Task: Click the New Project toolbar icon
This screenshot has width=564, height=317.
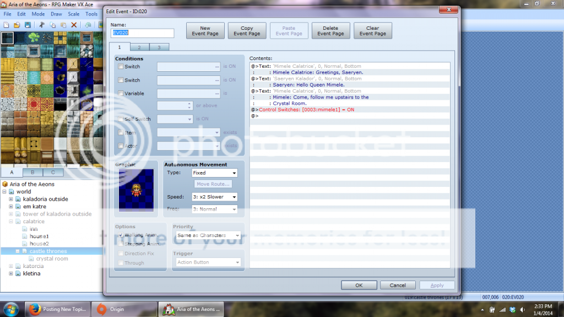Action: tap(6, 25)
